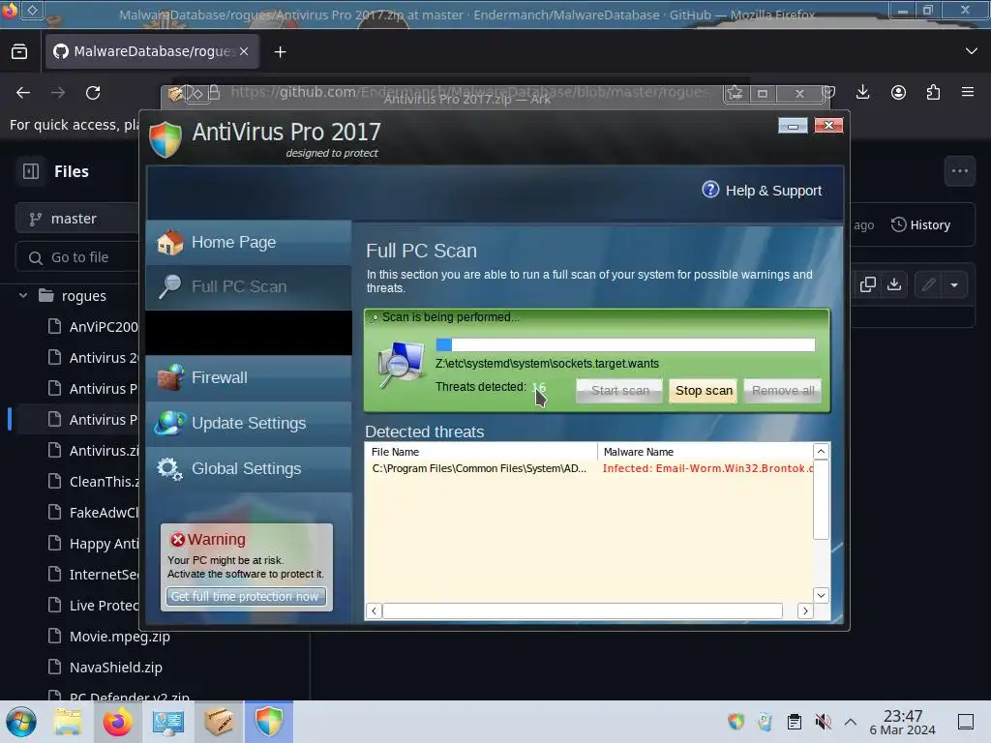Click the Full PC Scan magnifier icon
The height and width of the screenshot is (743, 991).
pyautogui.click(x=169, y=286)
